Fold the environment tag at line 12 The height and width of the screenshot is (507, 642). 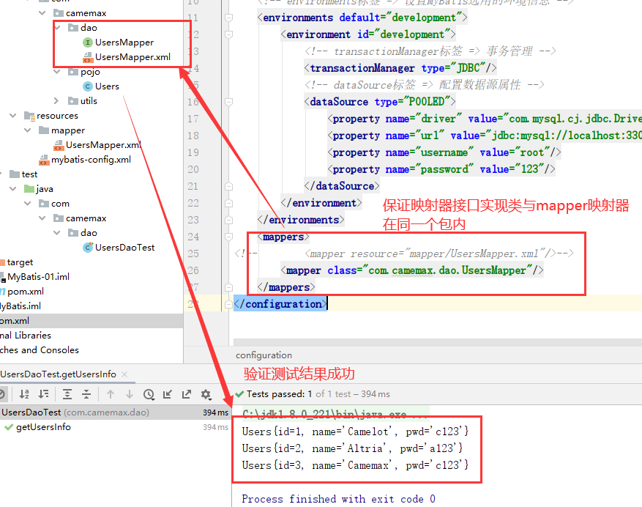(229, 34)
